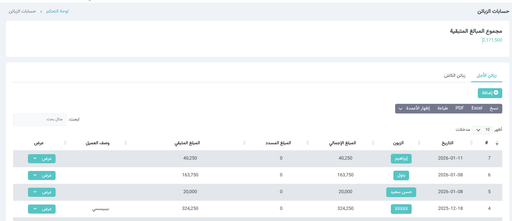Click the حسن سعيد customer badge
Viewport: 512px width, 221px height.
click(401, 192)
